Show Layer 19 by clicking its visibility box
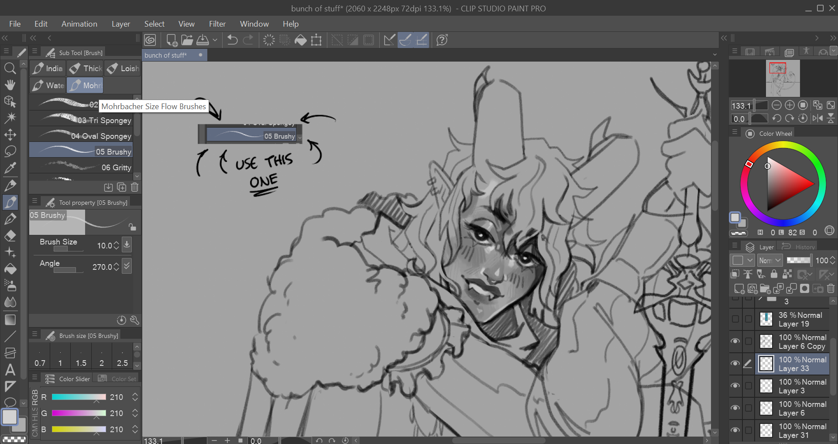The width and height of the screenshot is (838, 444). point(735,319)
